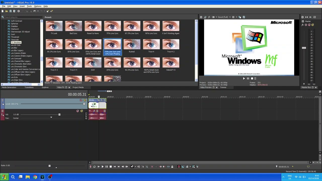The image size is (322, 181).
Task: Adjust the playback Rate slider
Action: click(50, 166)
